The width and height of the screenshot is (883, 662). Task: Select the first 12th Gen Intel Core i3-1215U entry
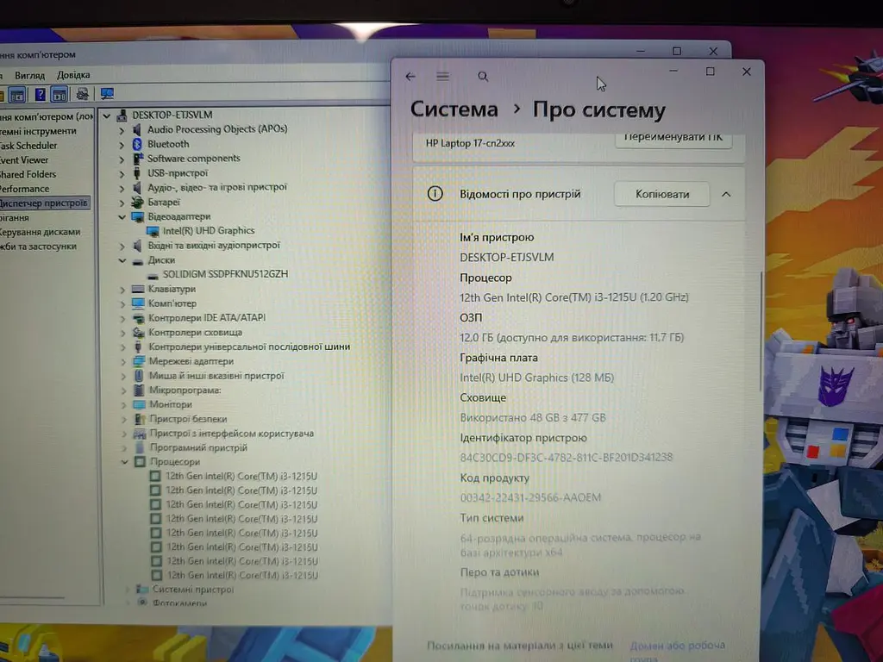tap(241, 476)
